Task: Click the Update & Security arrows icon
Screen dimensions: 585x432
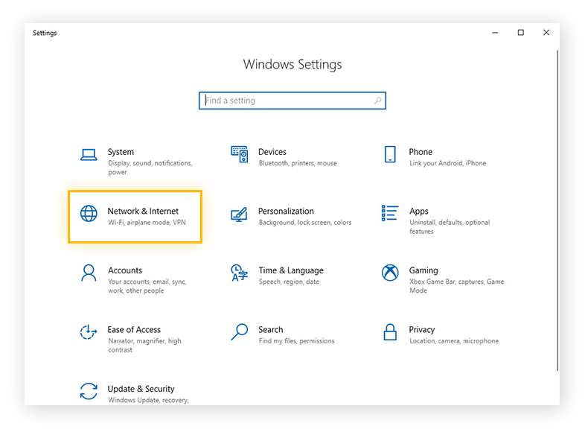Action: click(x=89, y=391)
